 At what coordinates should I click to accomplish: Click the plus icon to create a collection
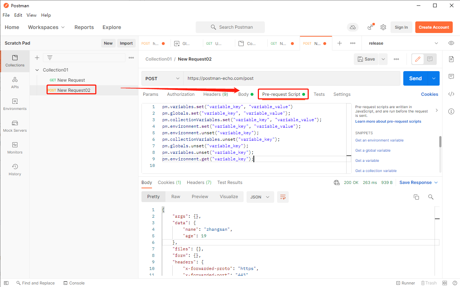click(x=37, y=58)
